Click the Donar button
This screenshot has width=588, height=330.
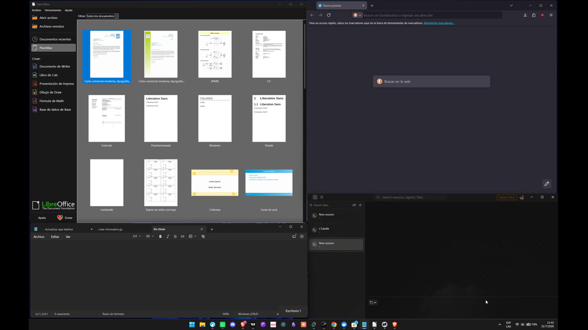[x=65, y=218]
